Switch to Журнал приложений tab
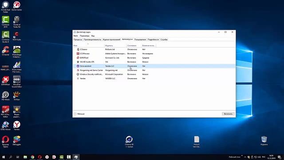Screen dimensions: 284x160 (x=111, y=40)
